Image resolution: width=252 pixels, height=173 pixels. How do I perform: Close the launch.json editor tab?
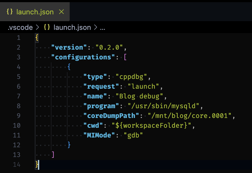[x=62, y=12]
